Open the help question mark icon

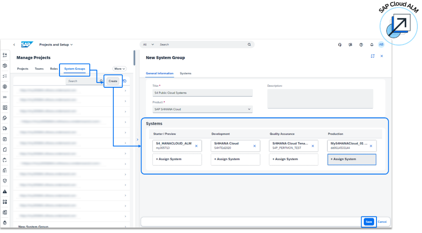361,45
